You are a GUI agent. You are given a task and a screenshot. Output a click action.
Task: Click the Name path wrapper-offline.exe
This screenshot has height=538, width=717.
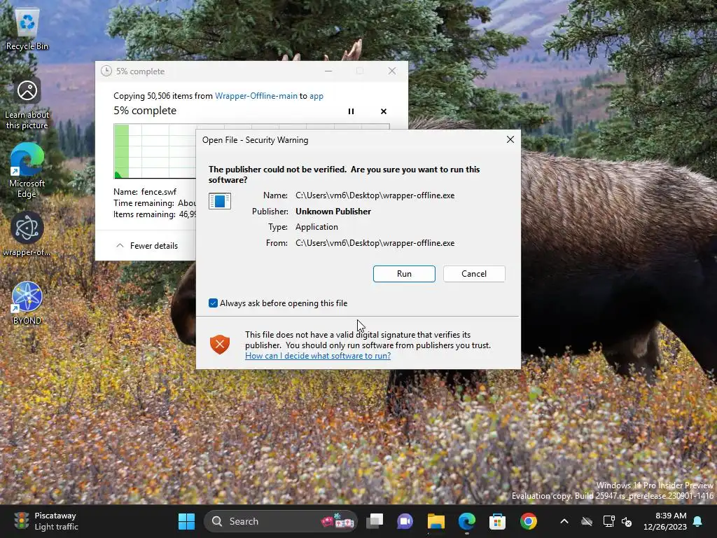[x=375, y=195]
